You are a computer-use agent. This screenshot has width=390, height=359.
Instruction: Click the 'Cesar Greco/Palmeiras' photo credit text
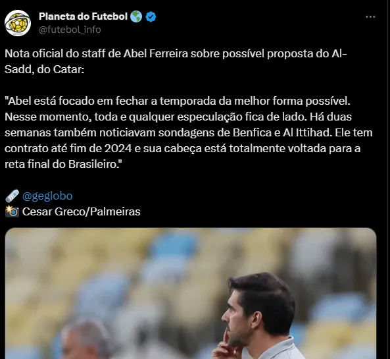coord(82,211)
